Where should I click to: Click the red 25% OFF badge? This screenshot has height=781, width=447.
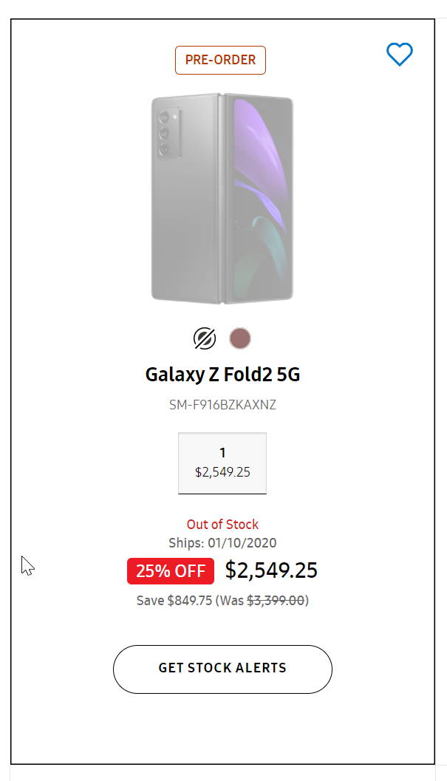pyautogui.click(x=171, y=571)
